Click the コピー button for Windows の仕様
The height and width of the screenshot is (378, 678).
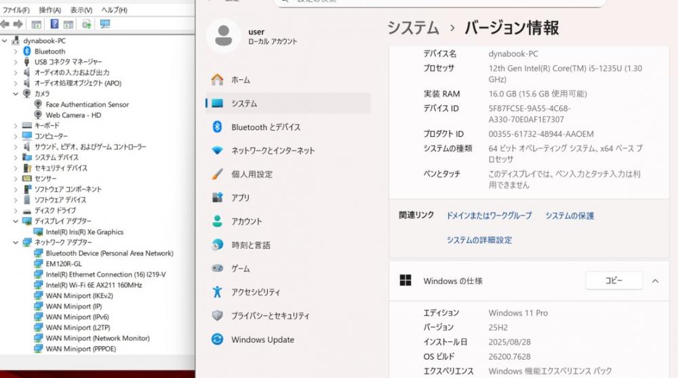614,281
